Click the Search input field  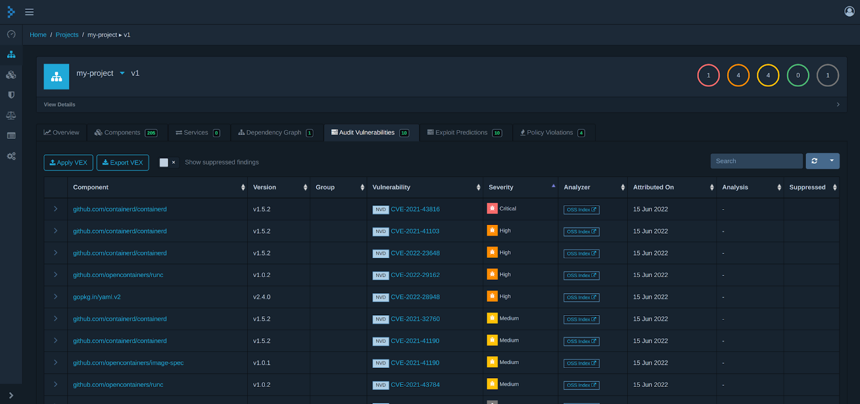pyautogui.click(x=756, y=161)
